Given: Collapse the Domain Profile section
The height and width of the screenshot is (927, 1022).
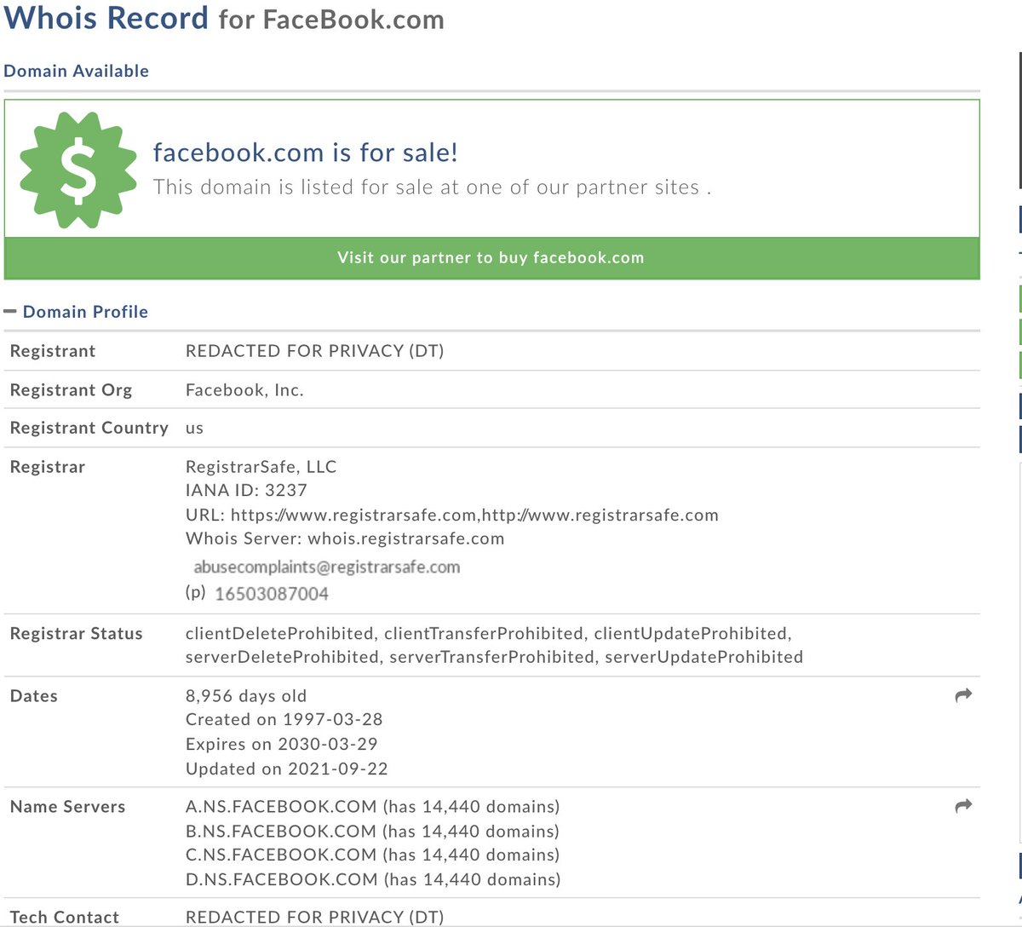Looking at the screenshot, I should point(10,312).
